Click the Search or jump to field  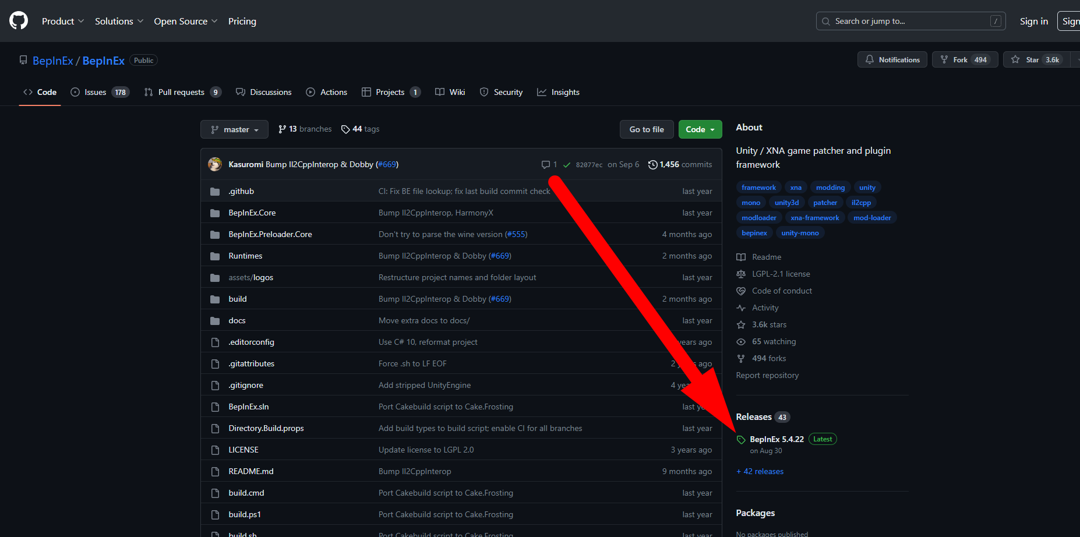(911, 21)
